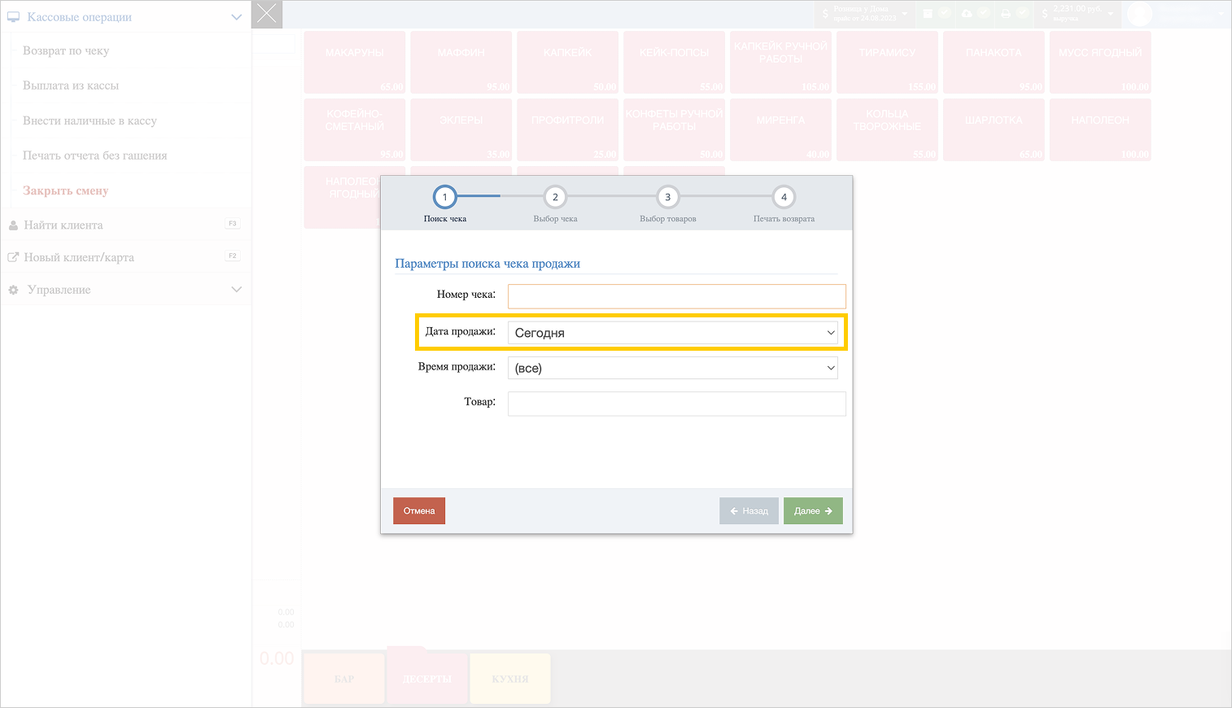1232x708 pixels.
Task: Click the printer status icon in the top bar
Action: (1006, 14)
